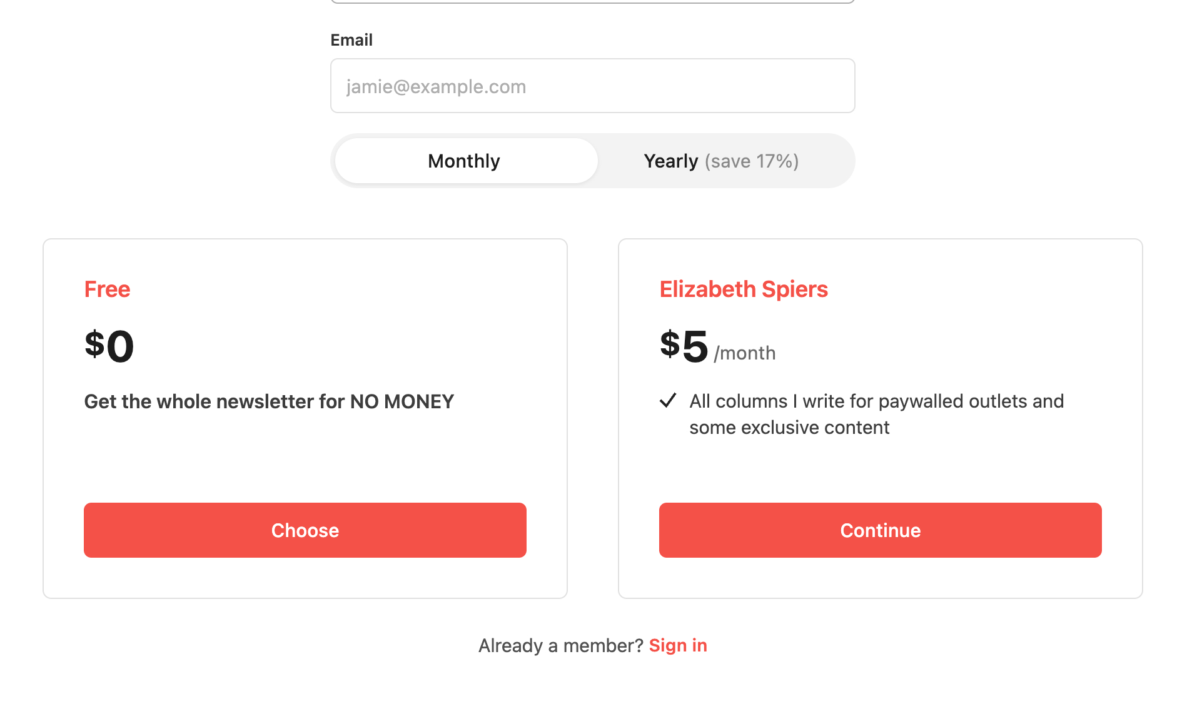
Task: Click the "NO MONEY" words in Free plan
Action: 402,401
